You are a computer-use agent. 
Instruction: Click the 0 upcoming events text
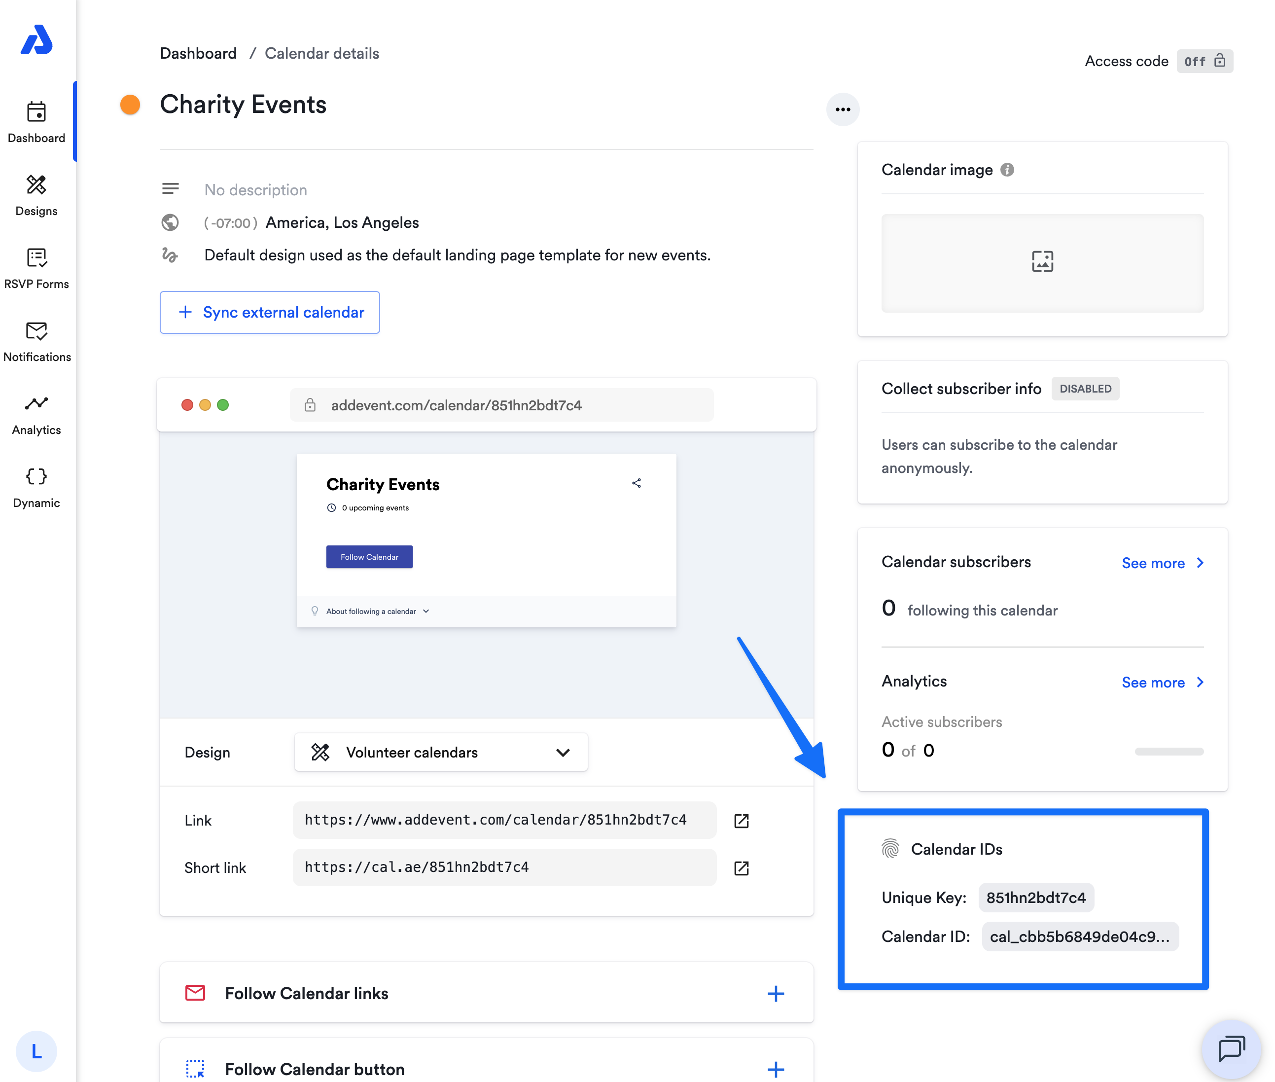(375, 508)
